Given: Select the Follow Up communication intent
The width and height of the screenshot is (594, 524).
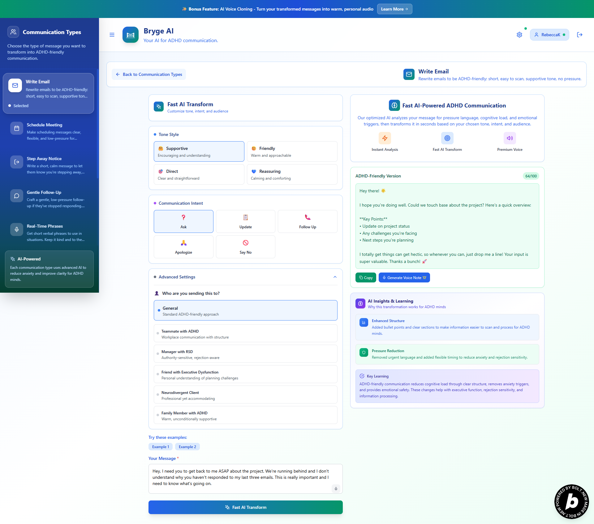Looking at the screenshot, I should pyautogui.click(x=307, y=221).
